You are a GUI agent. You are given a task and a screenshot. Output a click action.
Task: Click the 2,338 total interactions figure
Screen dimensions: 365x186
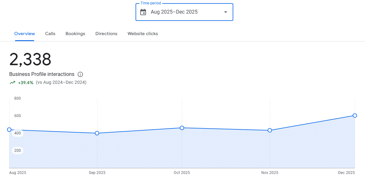(x=30, y=59)
